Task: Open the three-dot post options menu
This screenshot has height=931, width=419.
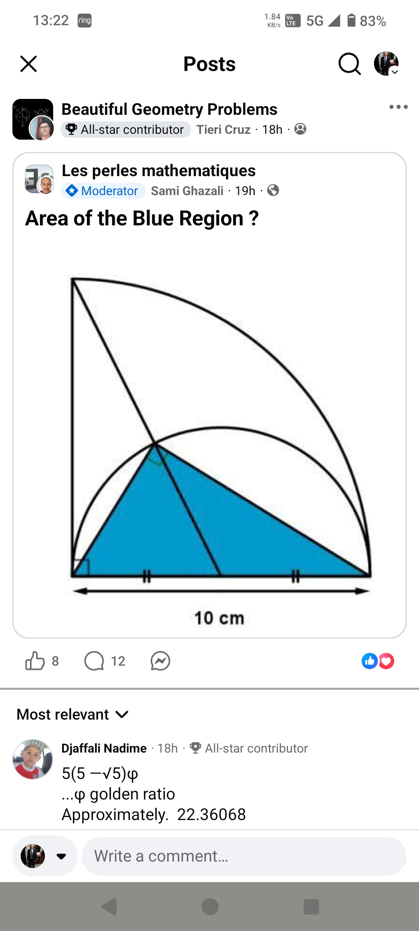Action: pos(398,107)
